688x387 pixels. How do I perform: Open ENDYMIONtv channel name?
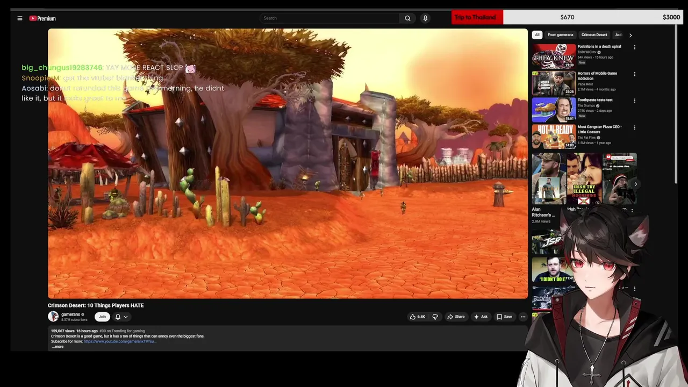click(x=587, y=52)
